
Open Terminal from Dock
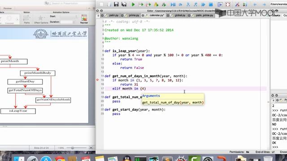tap(140, 158)
